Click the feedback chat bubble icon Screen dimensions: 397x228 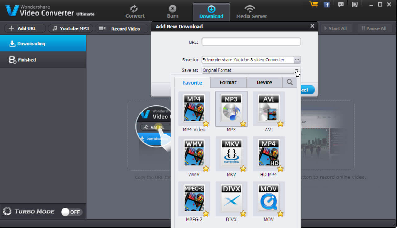pos(341,5)
